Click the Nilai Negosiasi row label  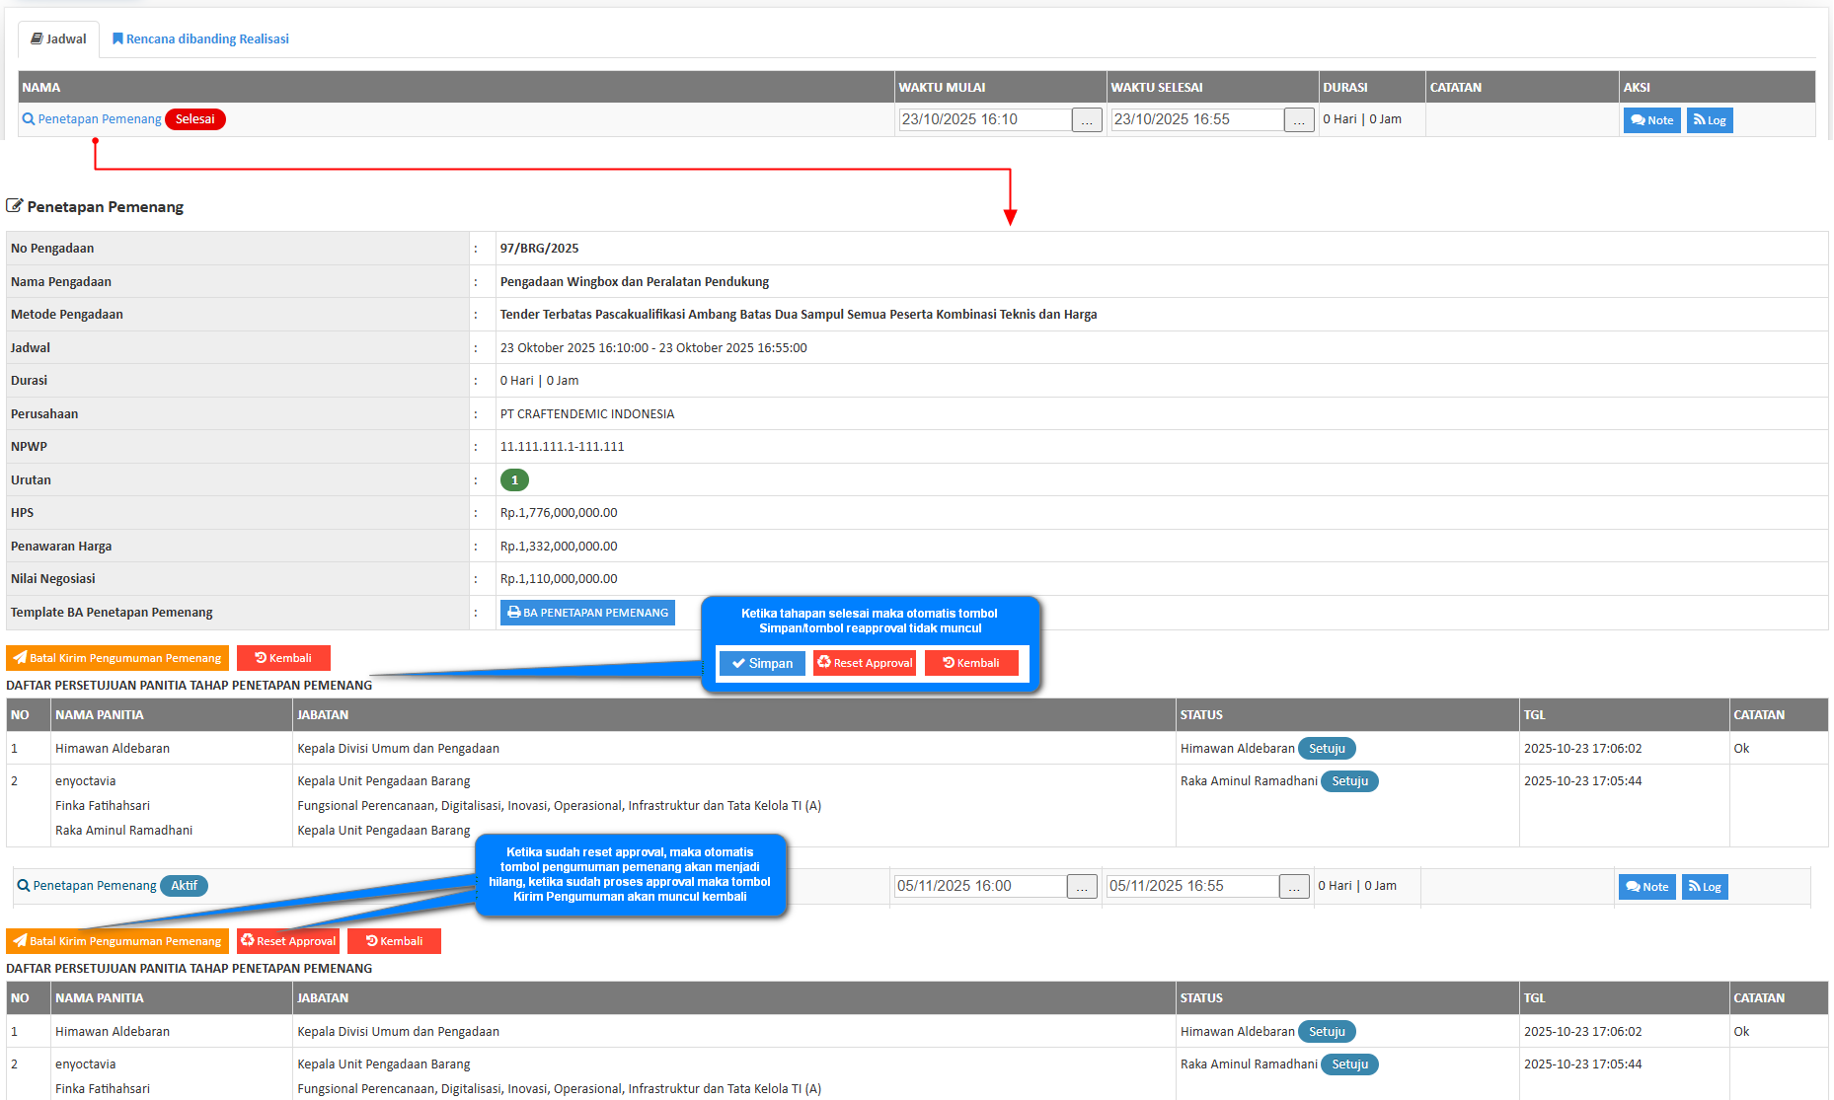(53, 579)
